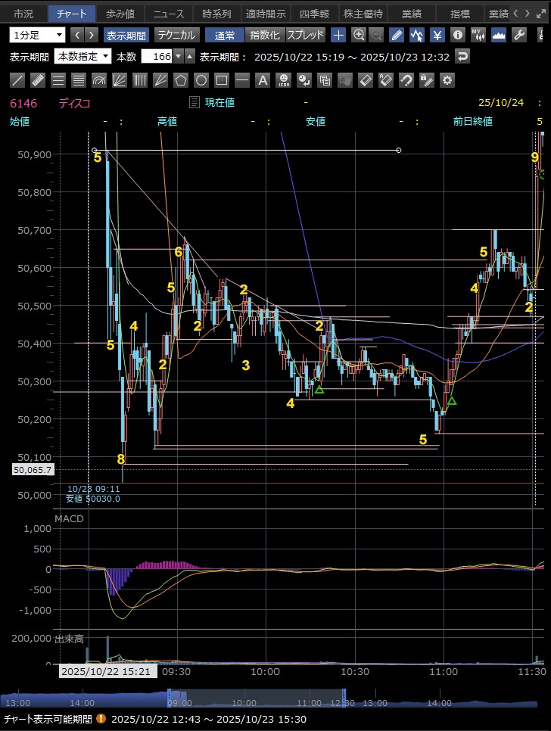
Task: Expand the 本数指定 display period dropdown
Action: [x=83, y=57]
